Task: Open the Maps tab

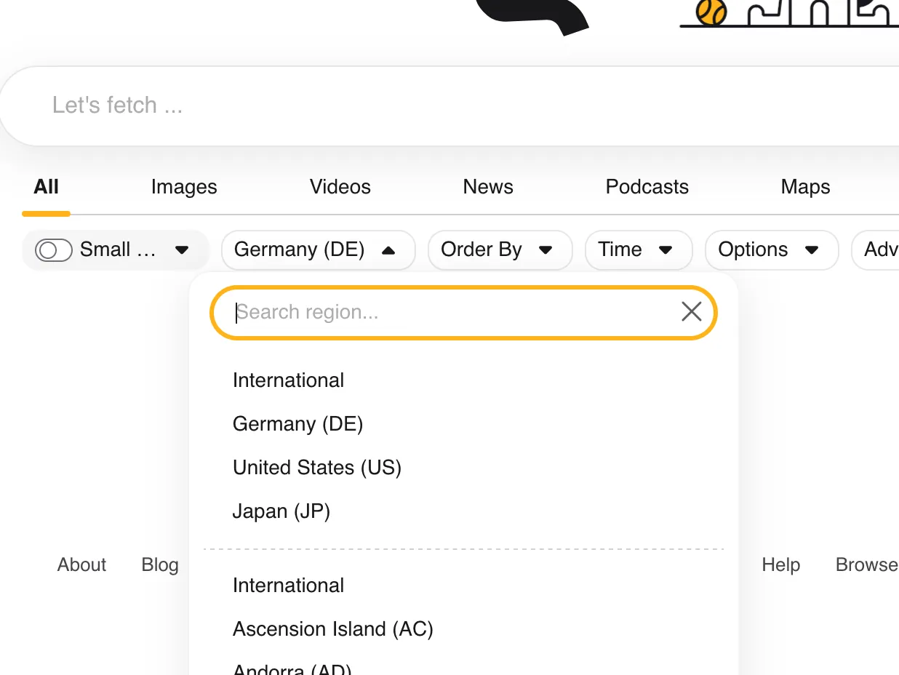Action: 805,187
